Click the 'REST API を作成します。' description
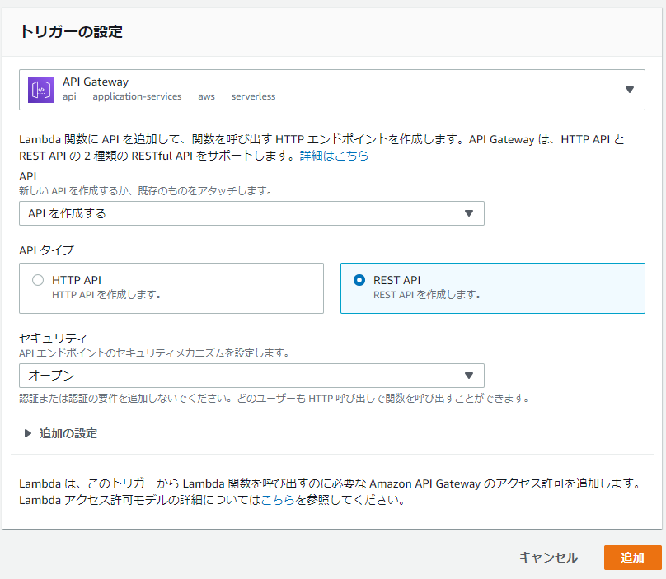 (x=427, y=295)
